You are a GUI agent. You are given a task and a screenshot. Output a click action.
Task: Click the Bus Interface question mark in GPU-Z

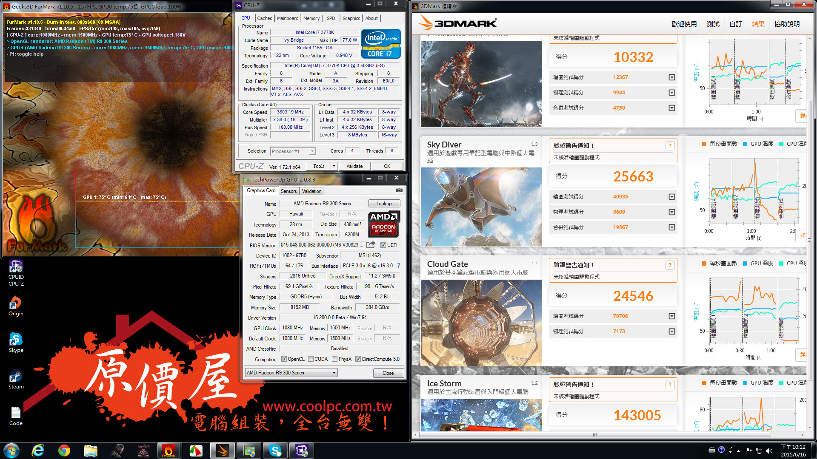399,266
